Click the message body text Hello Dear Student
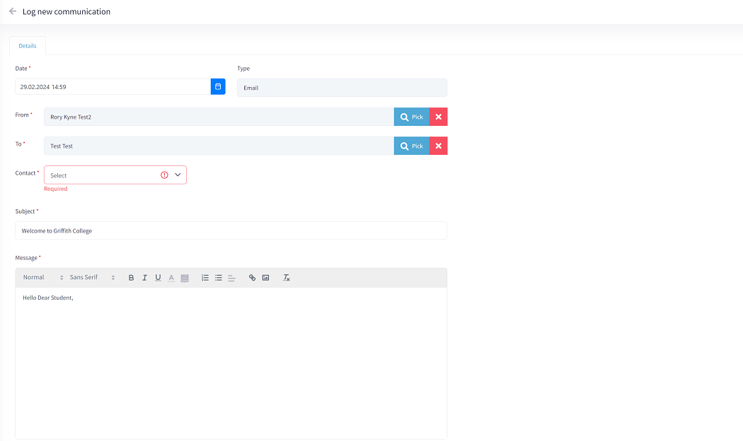 (48, 298)
